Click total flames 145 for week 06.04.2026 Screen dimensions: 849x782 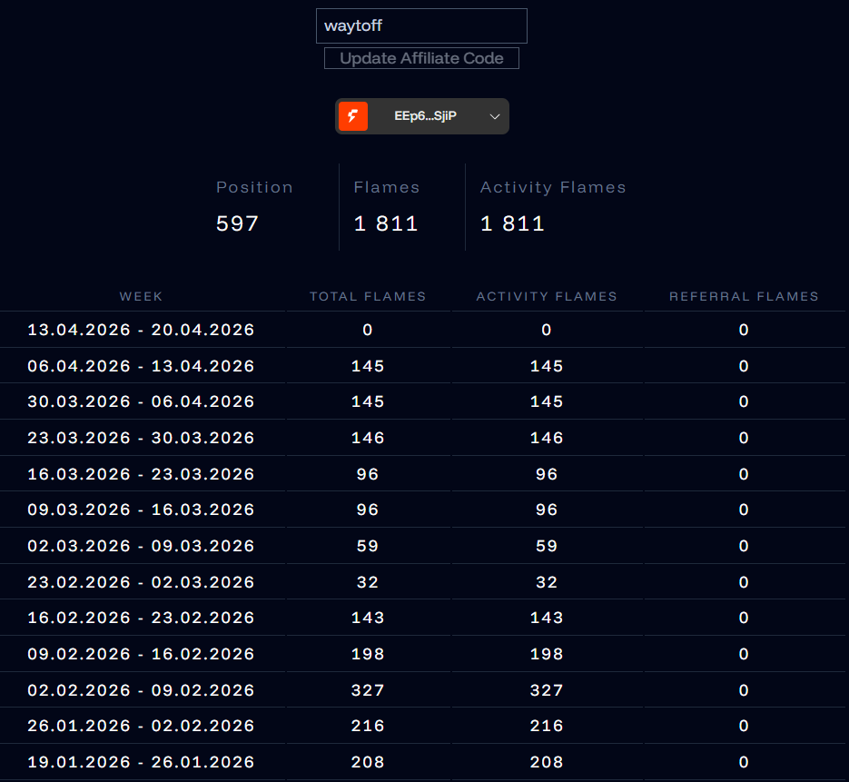click(368, 366)
